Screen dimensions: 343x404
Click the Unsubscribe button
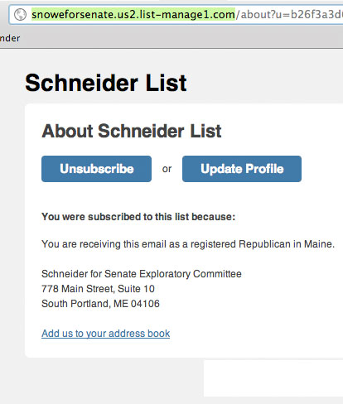tap(96, 169)
